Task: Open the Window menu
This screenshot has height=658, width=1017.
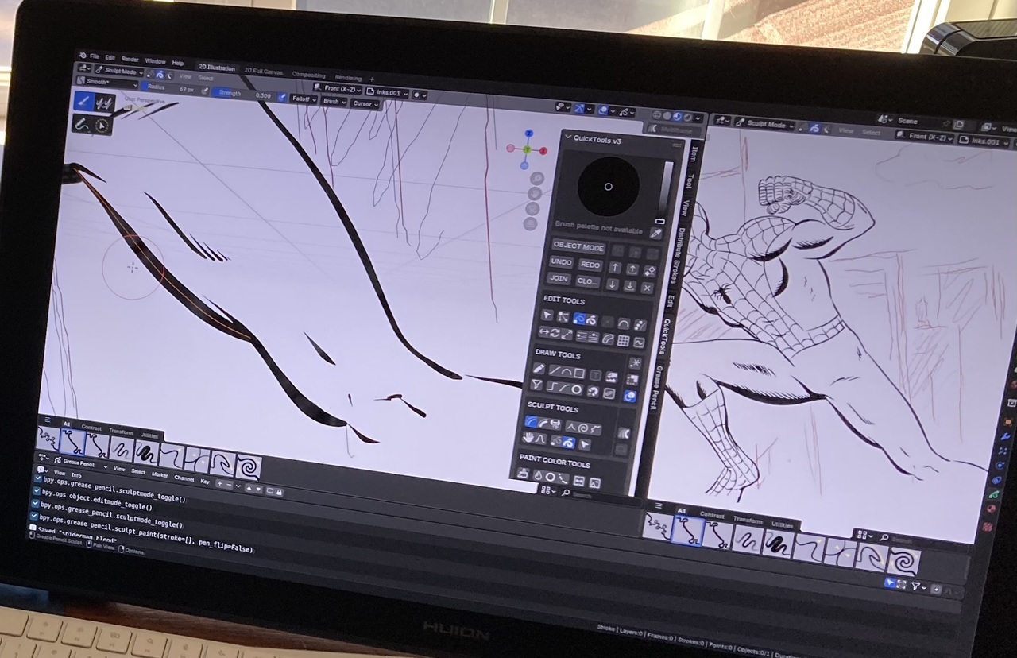Action: pos(155,61)
